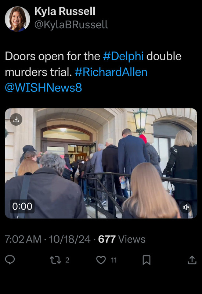Open the @WISHNews8 mention
Image resolution: width=202 pixels, height=294 pixels.
pyautogui.click(x=43, y=87)
